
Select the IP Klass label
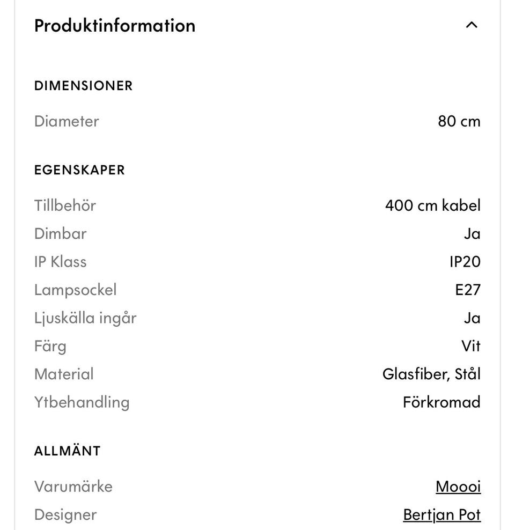click(x=60, y=262)
